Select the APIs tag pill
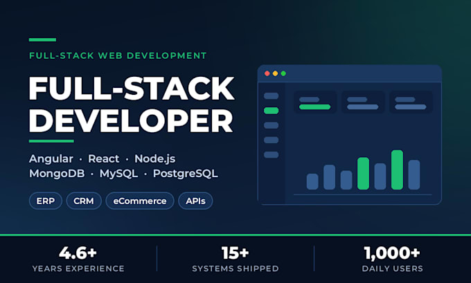Screen dimensions: 471x283 pos(195,201)
